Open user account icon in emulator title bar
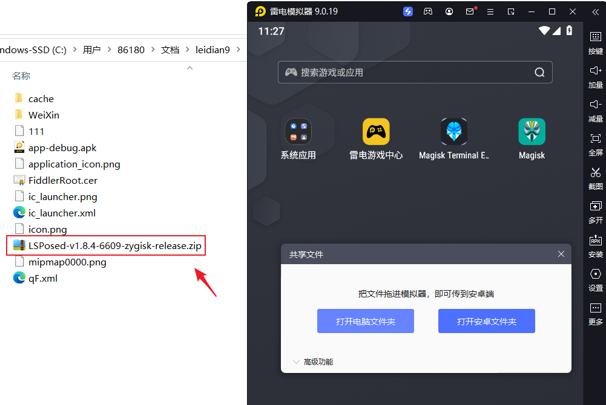 [x=449, y=11]
